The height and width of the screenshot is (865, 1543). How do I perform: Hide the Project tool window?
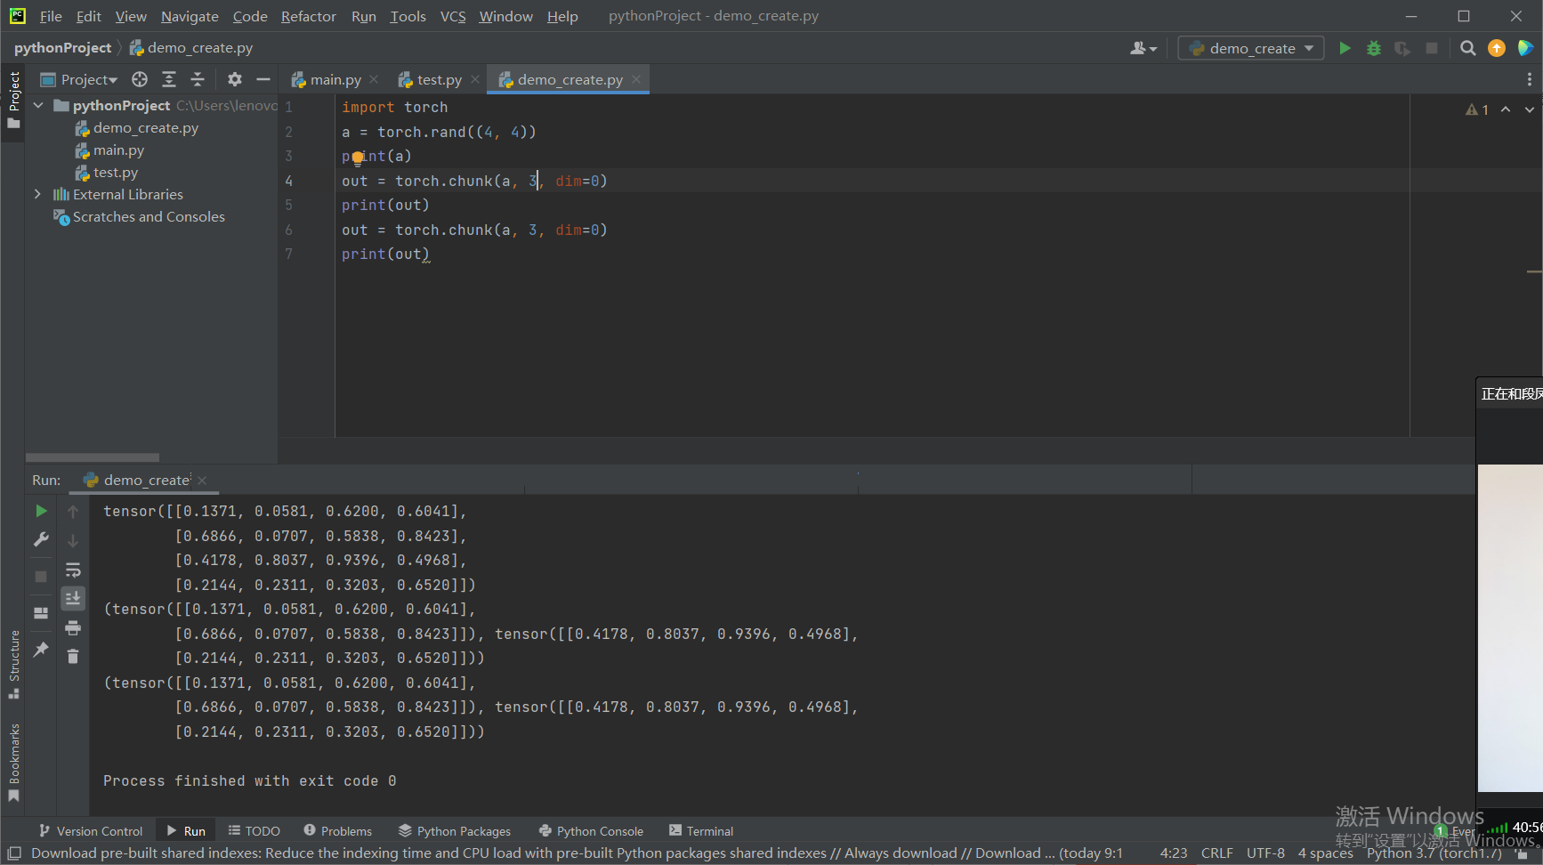tap(263, 78)
